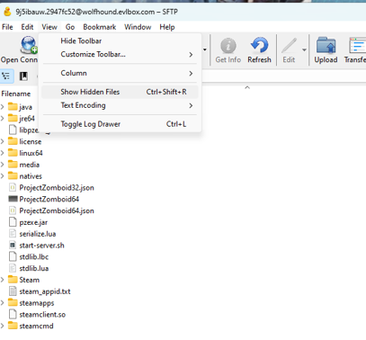Open the dropdown arrow left of Get Info
The width and height of the screenshot is (366, 340).
coord(205,49)
